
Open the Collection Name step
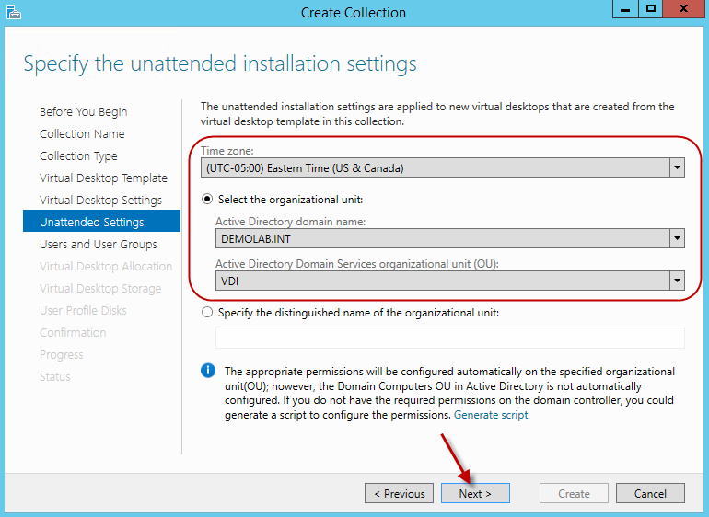coord(82,134)
